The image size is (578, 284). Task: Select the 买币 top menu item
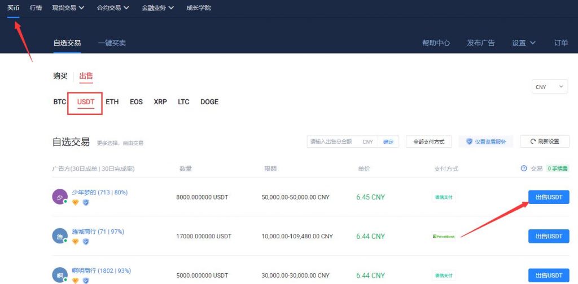pos(14,8)
